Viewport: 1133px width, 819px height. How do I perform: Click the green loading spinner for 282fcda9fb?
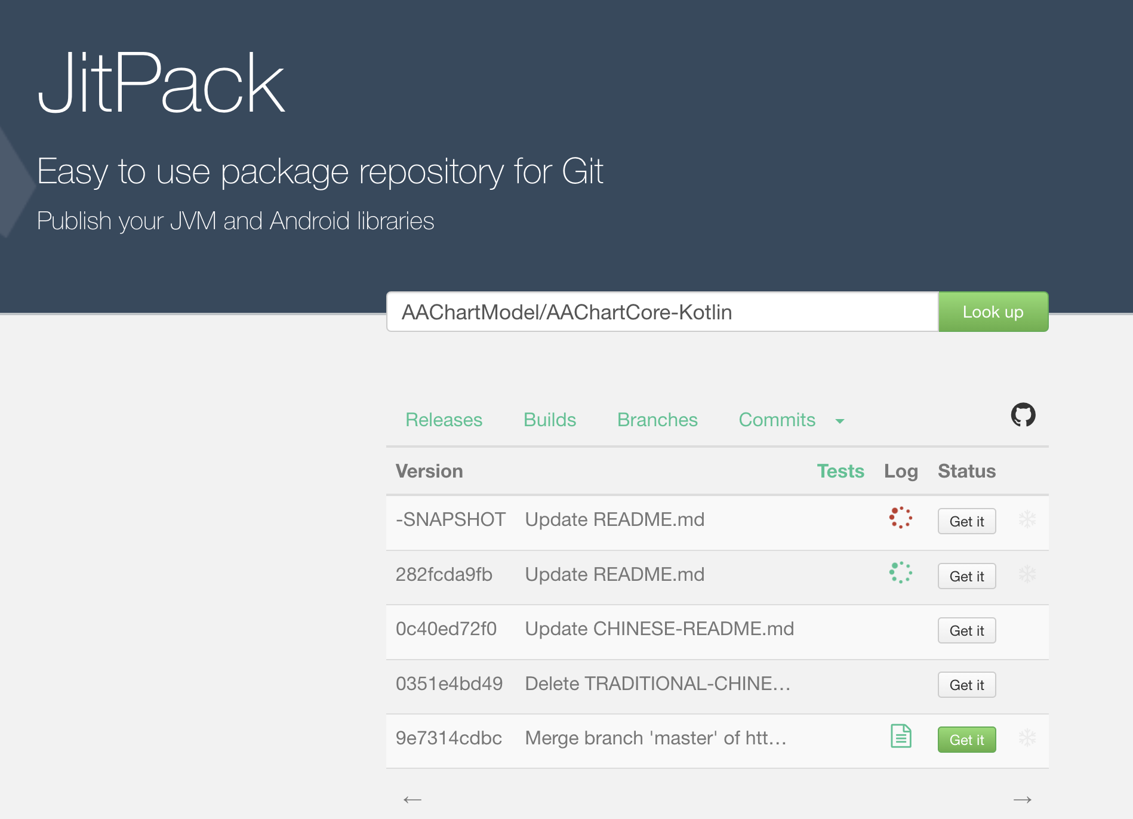tap(900, 574)
